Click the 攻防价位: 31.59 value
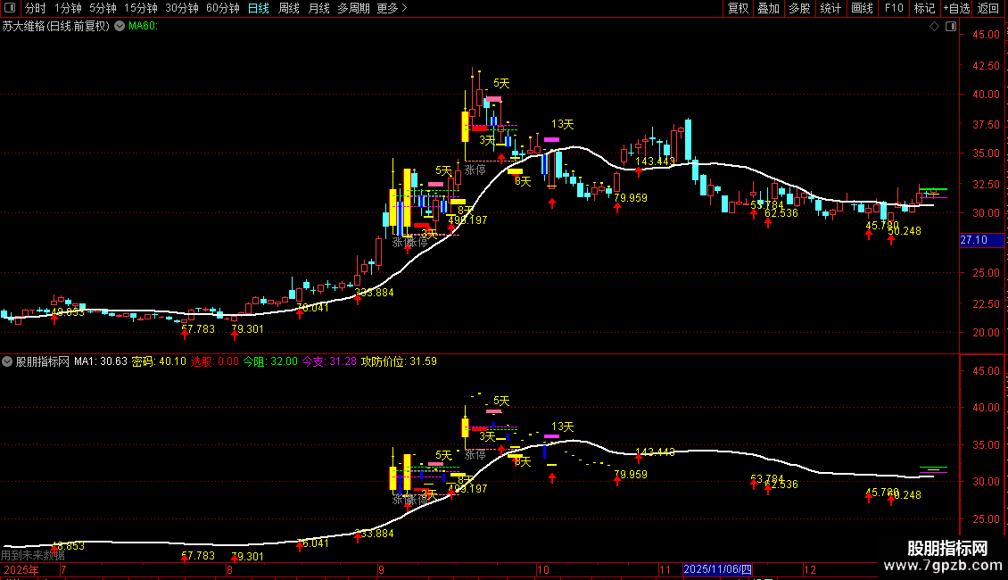This screenshot has height=580, width=1008. 400,362
